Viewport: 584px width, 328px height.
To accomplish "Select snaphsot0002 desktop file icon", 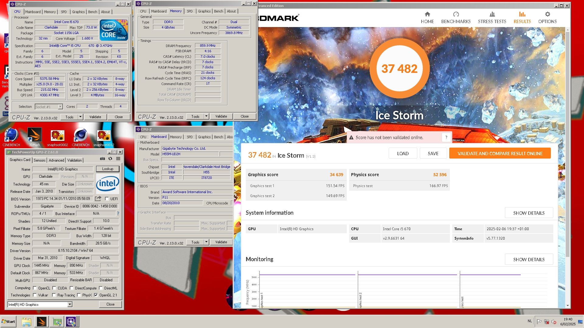I will tap(57, 137).
